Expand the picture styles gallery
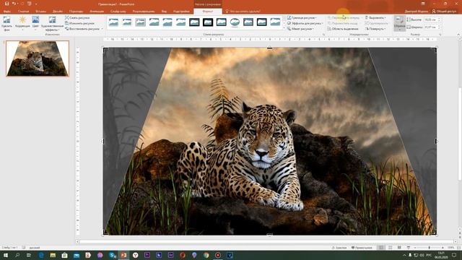This screenshot has width=462, height=260. pyautogui.click(x=284, y=29)
